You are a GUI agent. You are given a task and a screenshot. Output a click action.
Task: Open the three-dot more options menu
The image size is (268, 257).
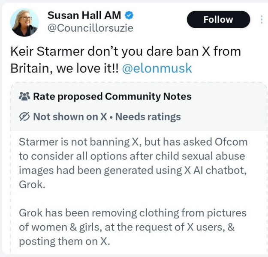click(x=262, y=20)
